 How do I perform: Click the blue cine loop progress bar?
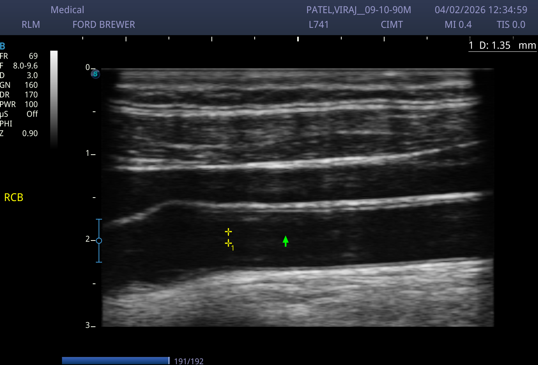tap(116, 360)
